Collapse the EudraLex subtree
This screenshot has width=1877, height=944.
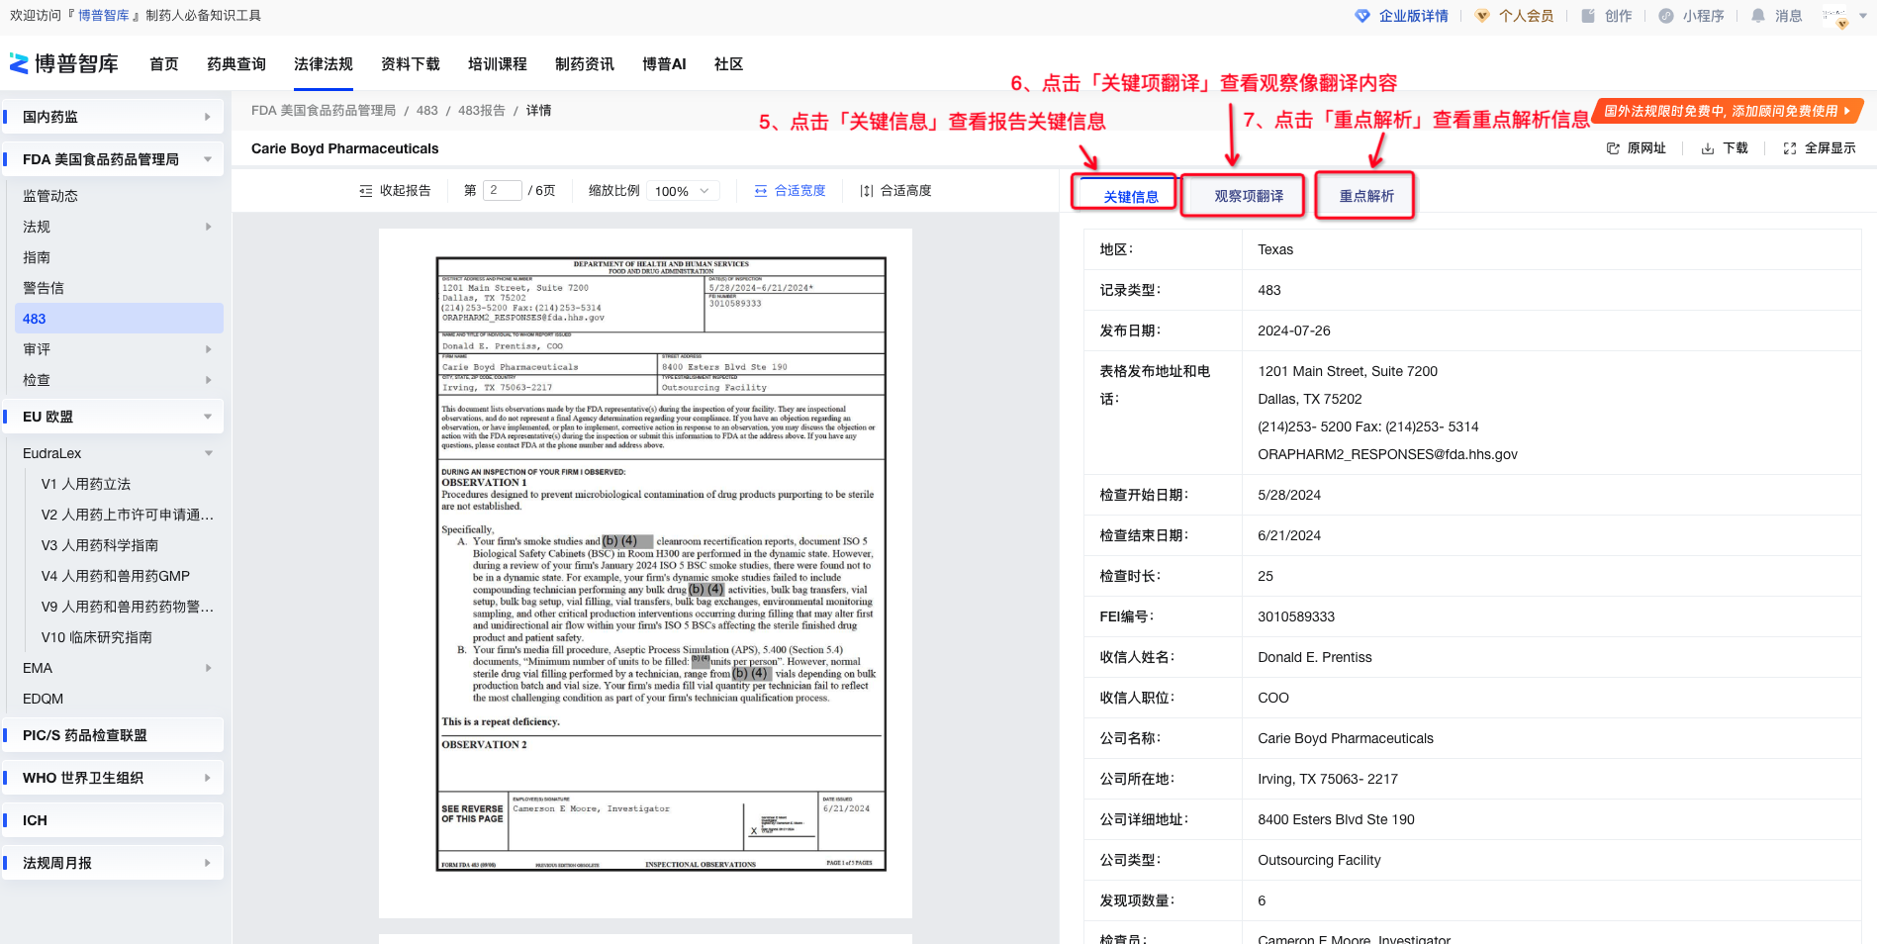pos(208,453)
